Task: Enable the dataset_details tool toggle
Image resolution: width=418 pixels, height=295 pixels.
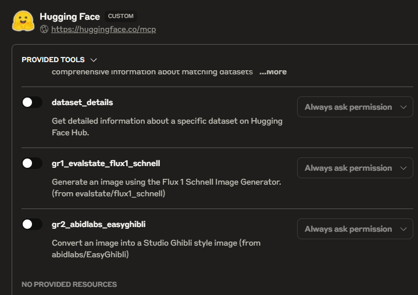Action: point(32,102)
